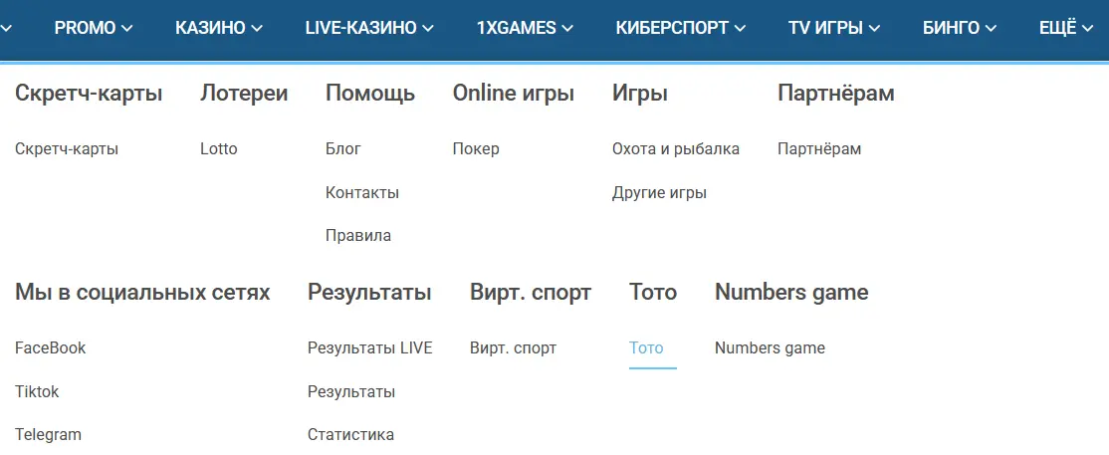
Task: Click the bold Тото heading
Action: pos(653,293)
